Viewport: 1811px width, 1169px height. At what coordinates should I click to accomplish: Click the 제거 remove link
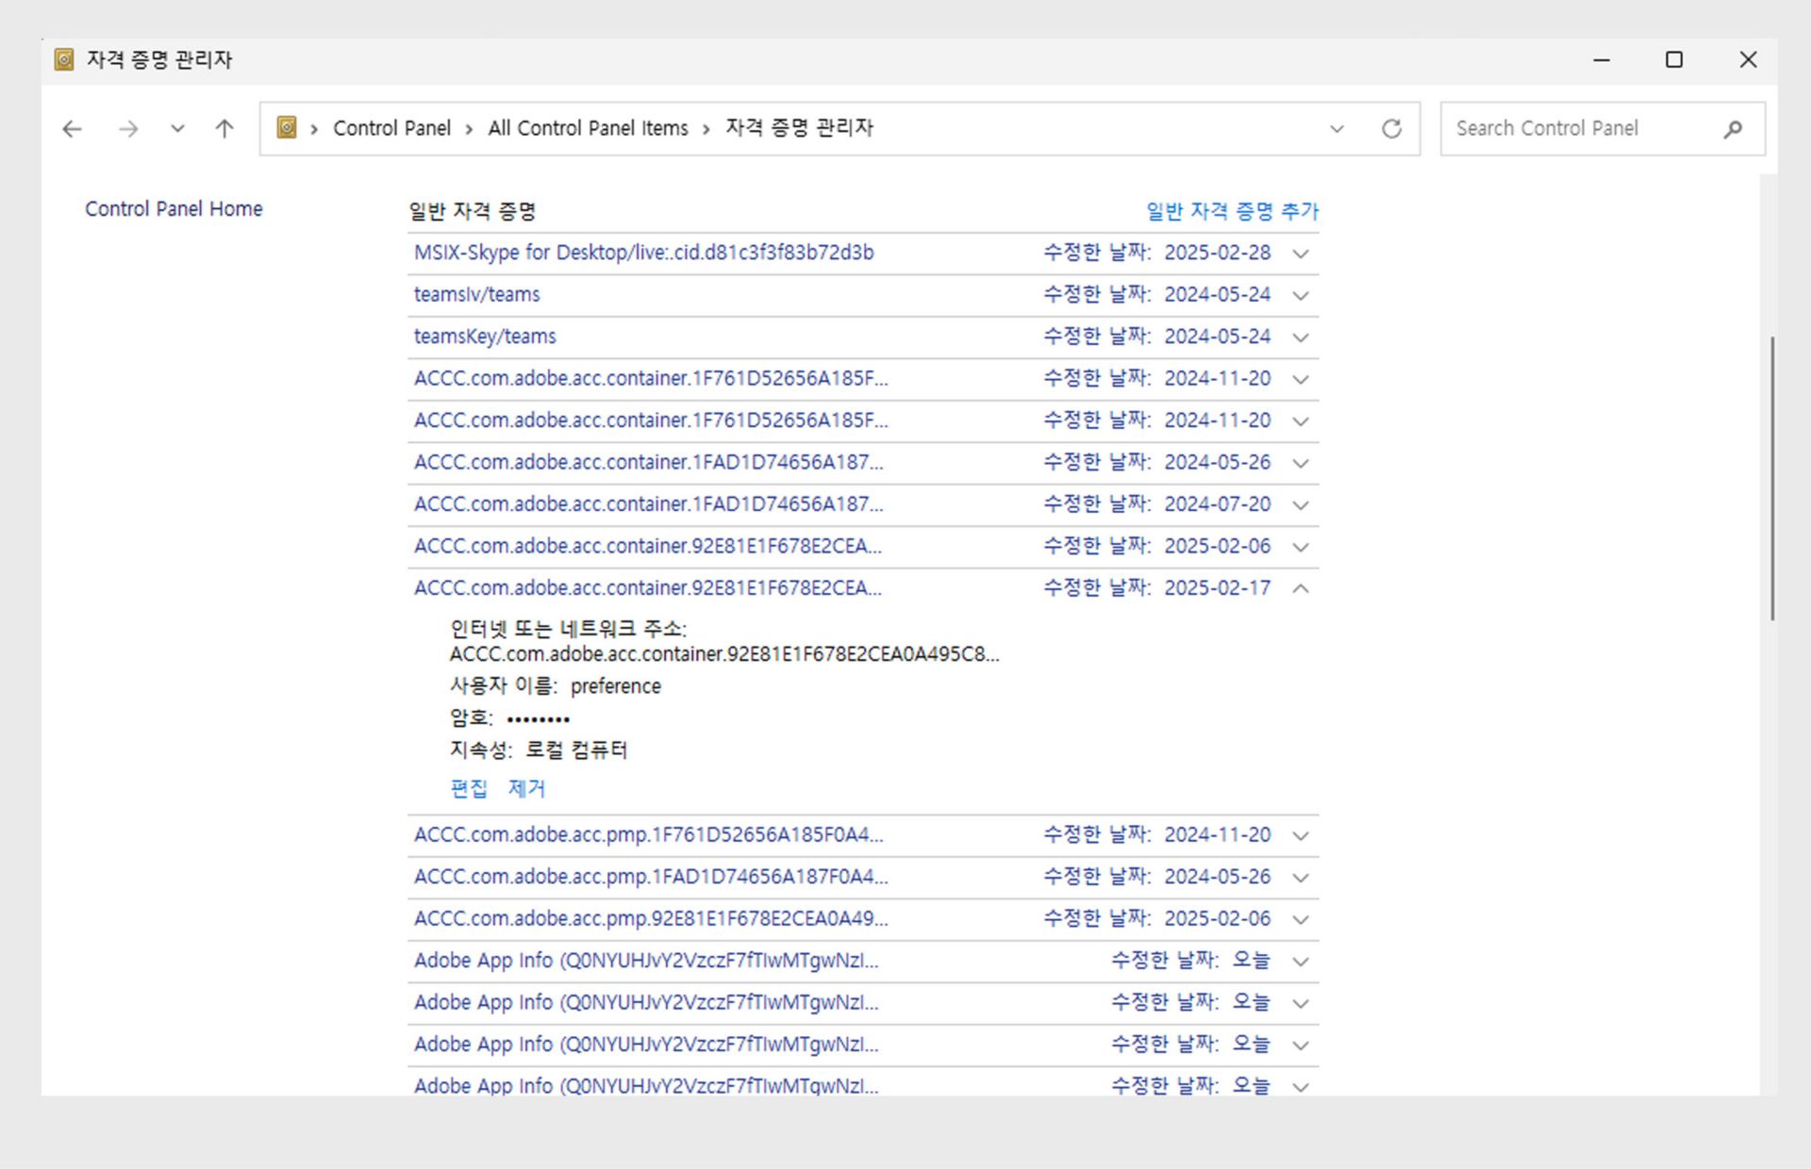pyautogui.click(x=526, y=788)
